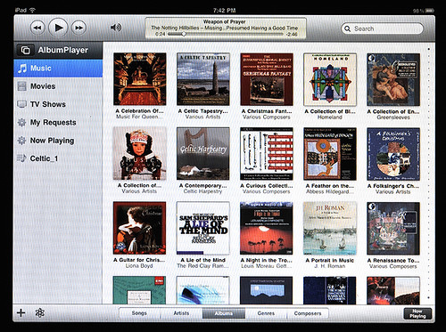Switch to the Songs tab

[139, 313]
